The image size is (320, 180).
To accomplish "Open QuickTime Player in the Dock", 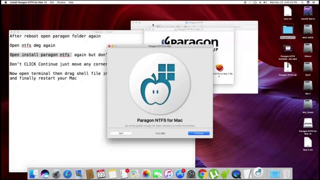I will [x=236, y=174].
